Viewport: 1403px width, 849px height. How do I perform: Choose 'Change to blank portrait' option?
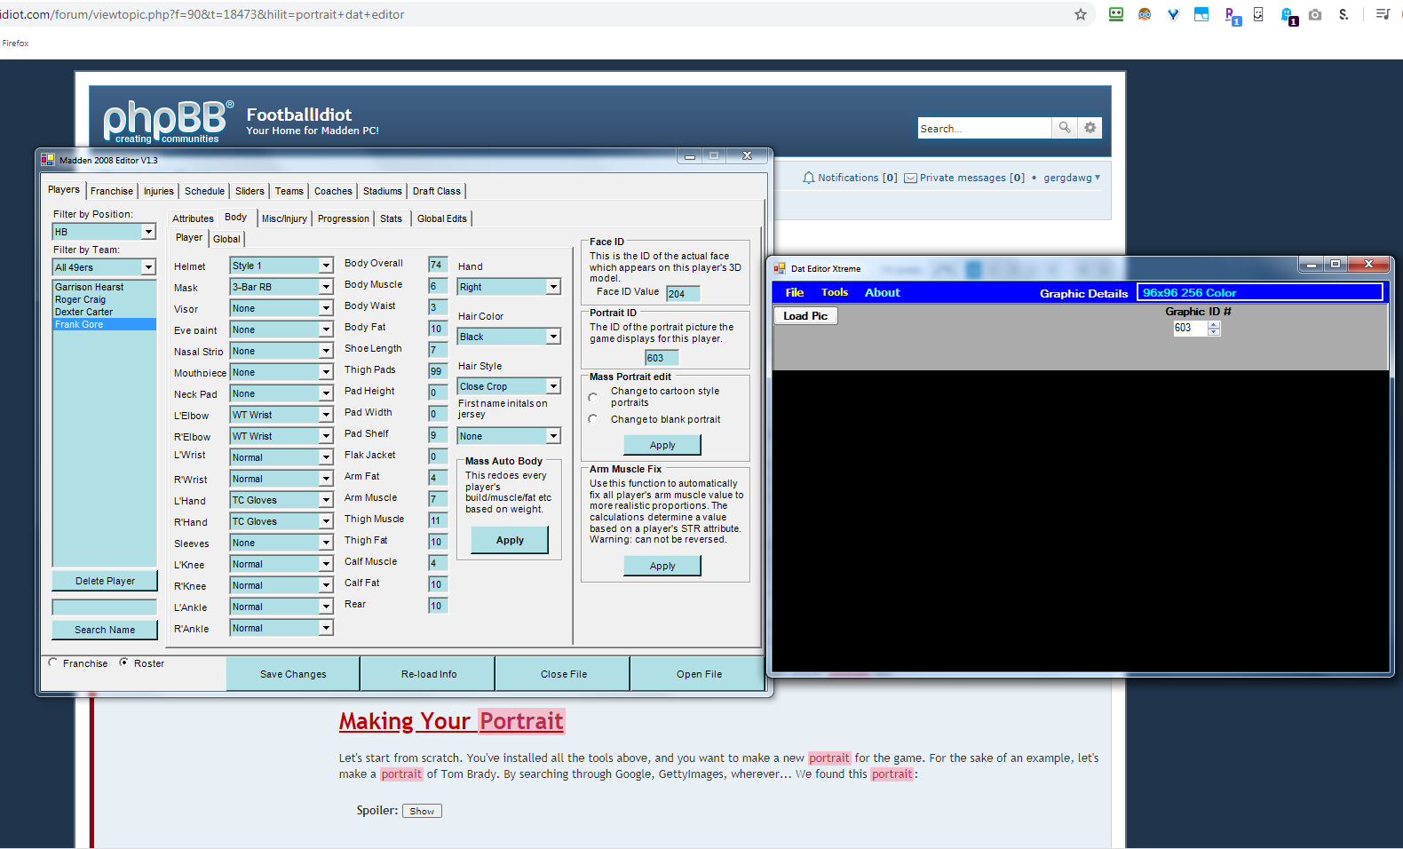click(593, 419)
